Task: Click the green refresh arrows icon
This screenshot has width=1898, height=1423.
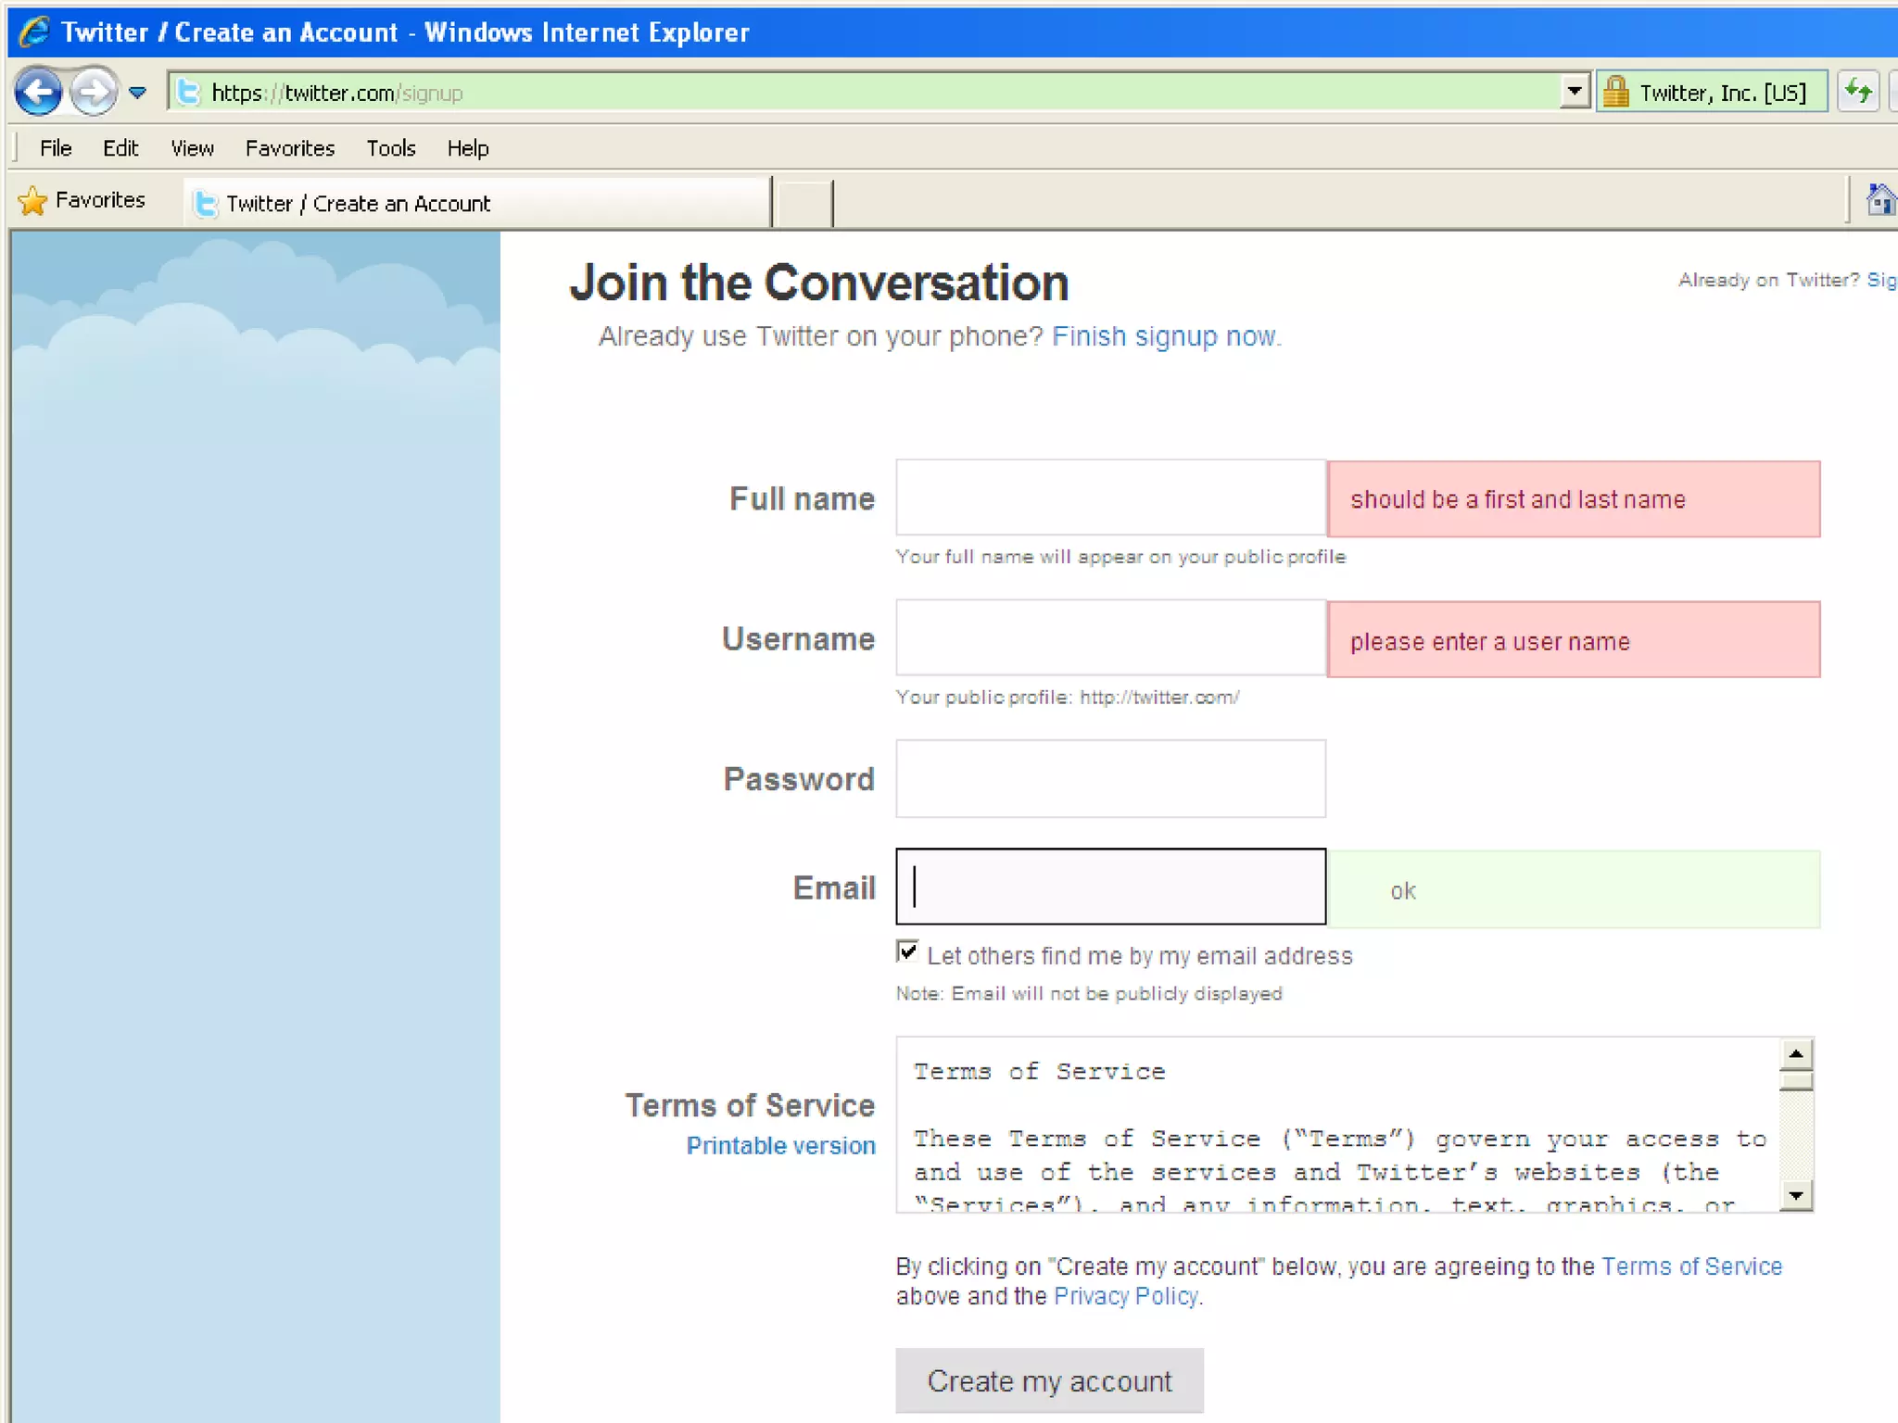Action: 1858,92
